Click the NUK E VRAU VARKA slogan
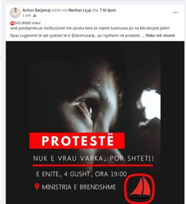Viewport: 186px width, 204px height. (x=94, y=159)
